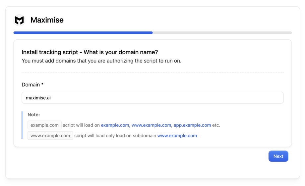305x186 pixels.
Task: Focus the Domain input containing maximise.ai
Action: (x=152, y=98)
